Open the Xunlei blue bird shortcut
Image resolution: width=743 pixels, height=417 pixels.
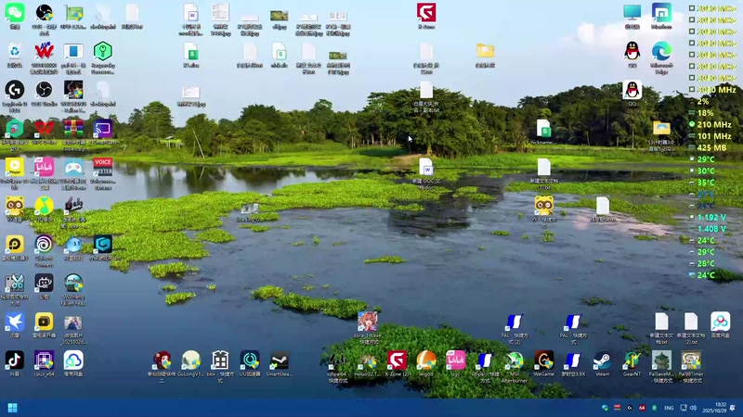15,322
